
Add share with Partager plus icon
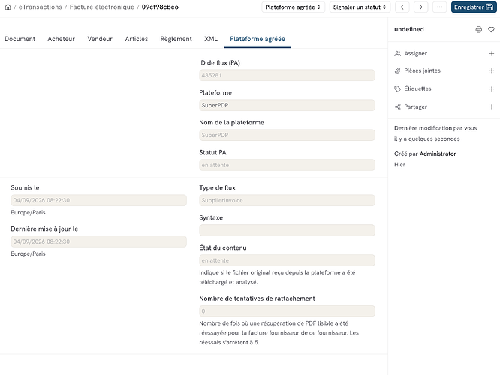[x=492, y=106]
